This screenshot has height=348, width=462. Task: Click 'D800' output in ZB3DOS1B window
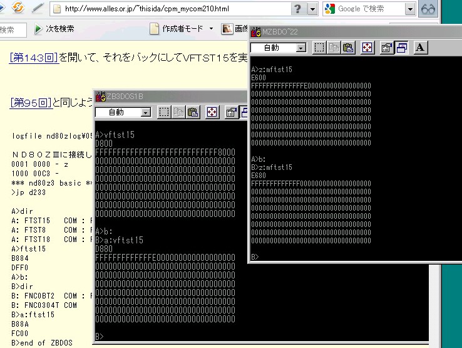point(104,144)
